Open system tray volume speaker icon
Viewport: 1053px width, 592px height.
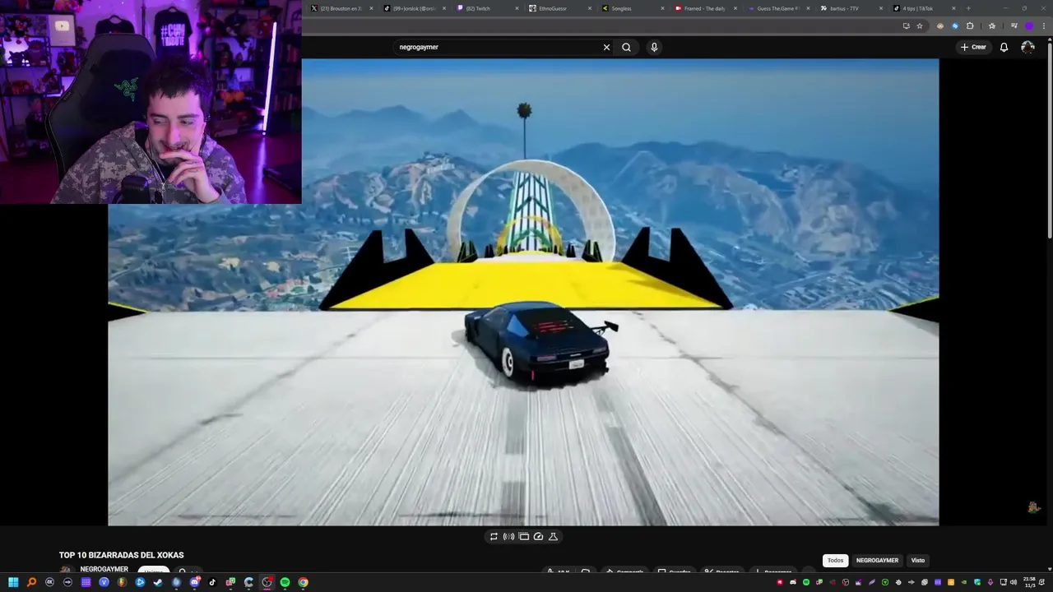1014,582
